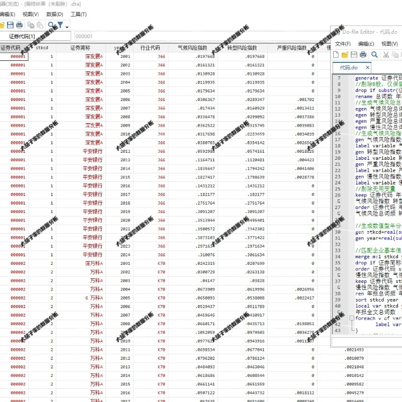Select the 代码.do tab
Screen dimensions: 402x402
coord(349,68)
